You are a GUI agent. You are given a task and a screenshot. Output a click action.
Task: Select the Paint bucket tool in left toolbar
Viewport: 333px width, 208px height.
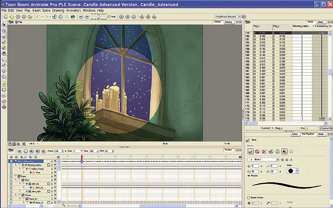pyautogui.click(x=4, y=54)
